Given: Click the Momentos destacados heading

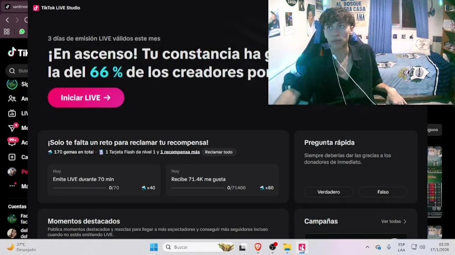Looking at the screenshot, I should pyautogui.click(x=84, y=221).
